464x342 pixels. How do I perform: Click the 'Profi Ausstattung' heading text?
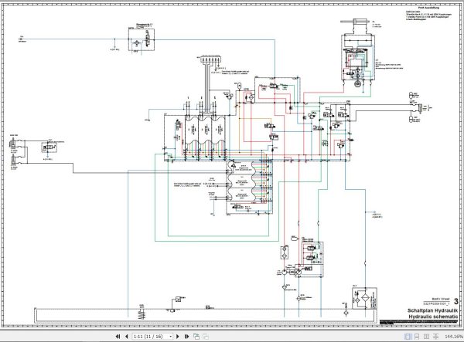coord(428,8)
